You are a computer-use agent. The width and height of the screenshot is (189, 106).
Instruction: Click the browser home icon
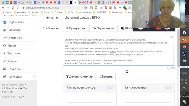point(17,8)
